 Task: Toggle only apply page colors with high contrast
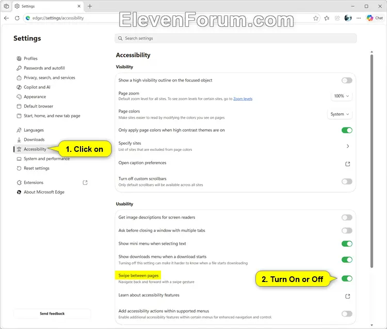[347, 130]
